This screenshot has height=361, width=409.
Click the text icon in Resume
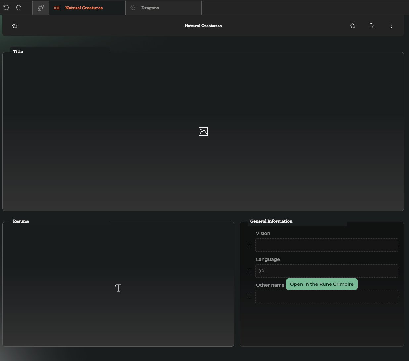pyautogui.click(x=118, y=288)
